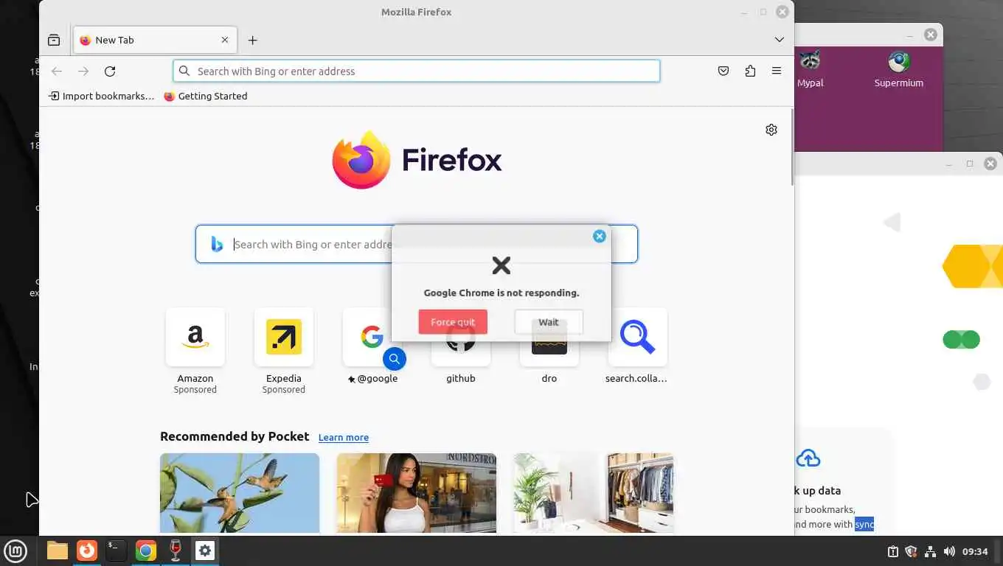Open the closet room Pocket story thumbnail
Viewport: 1003px width, 566px height.
[x=594, y=493]
